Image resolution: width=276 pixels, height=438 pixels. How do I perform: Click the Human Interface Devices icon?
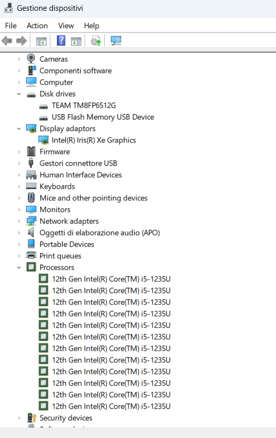pyautogui.click(x=31, y=175)
